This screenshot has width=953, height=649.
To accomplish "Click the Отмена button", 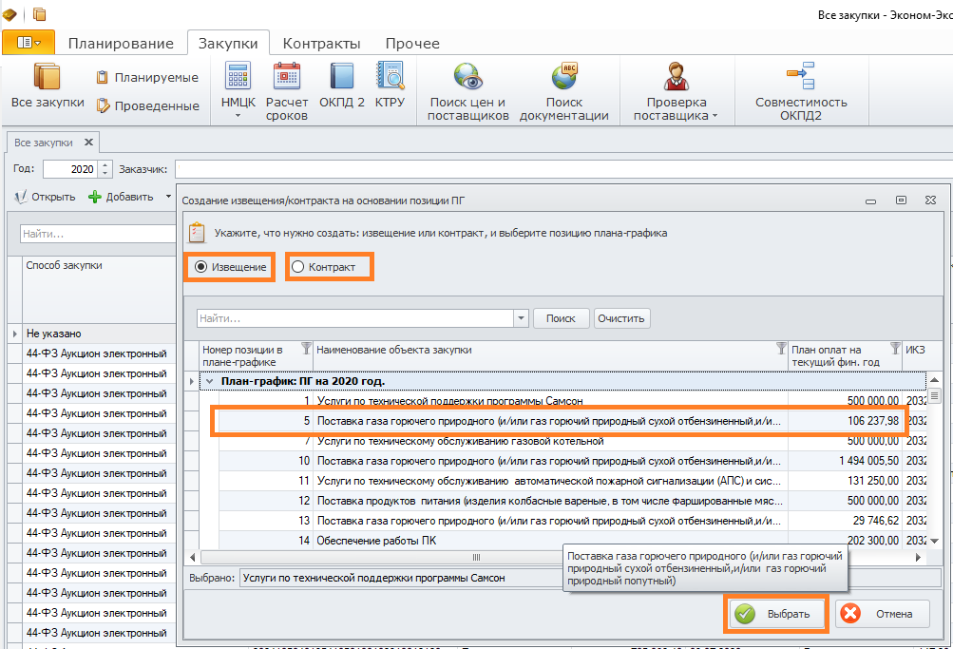I will [x=883, y=614].
